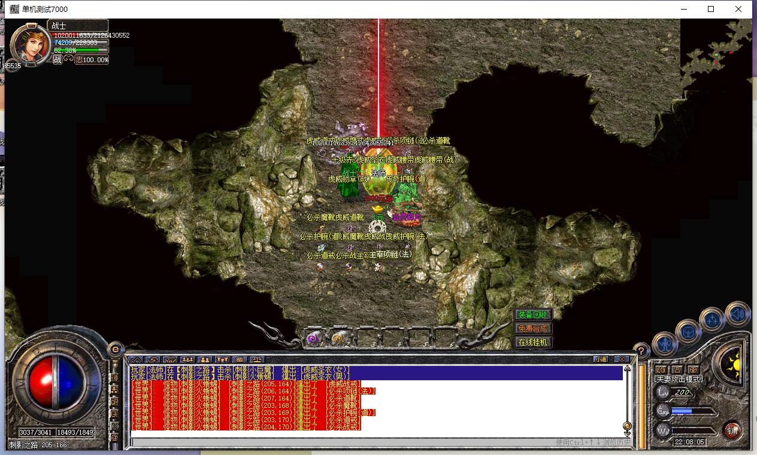Click the first chat tab with mountain icon
Viewport: 757px width, 455px height.
[x=135, y=359]
